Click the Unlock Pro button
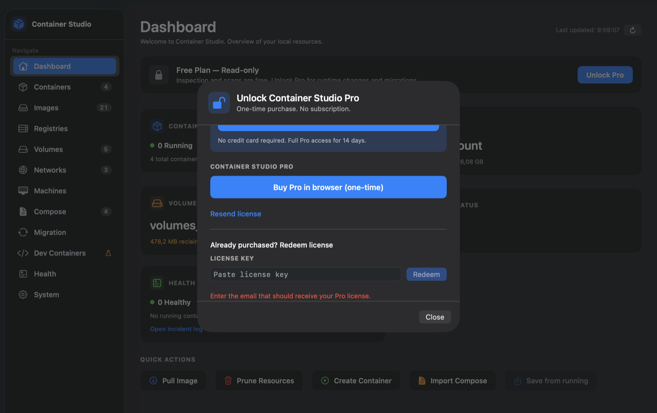This screenshot has height=413, width=657. pyautogui.click(x=605, y=75)
